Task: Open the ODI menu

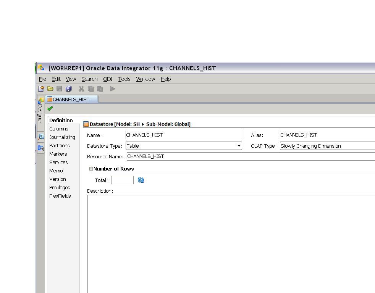Action: [x=107, y=79]
